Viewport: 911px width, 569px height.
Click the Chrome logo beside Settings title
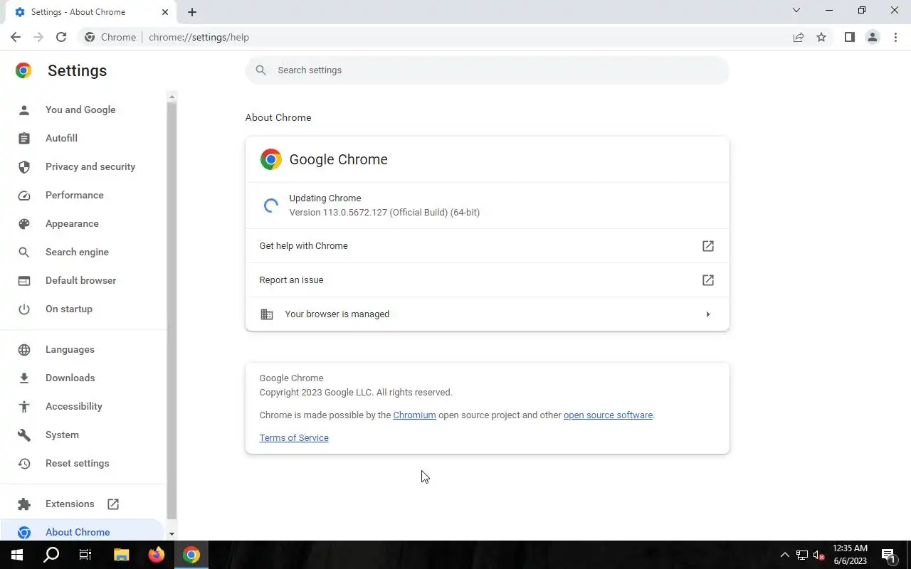coord(23,70)
